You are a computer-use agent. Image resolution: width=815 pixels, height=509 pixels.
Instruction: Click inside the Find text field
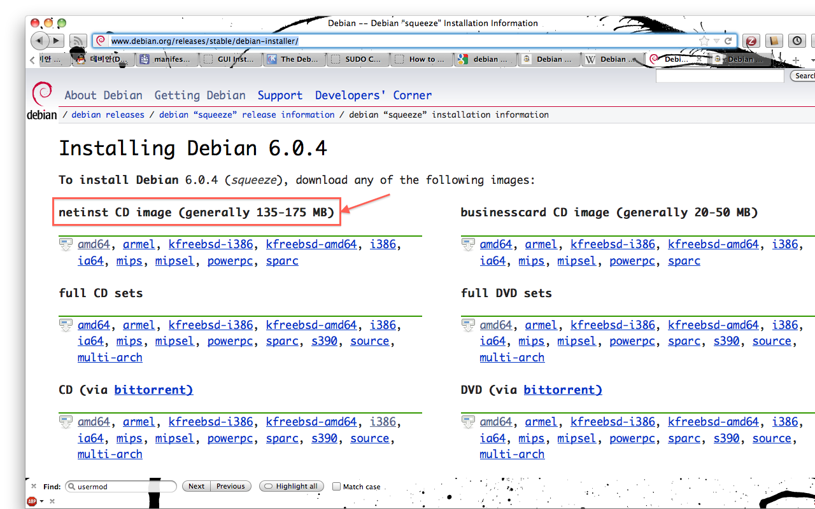tap(121, 486)
